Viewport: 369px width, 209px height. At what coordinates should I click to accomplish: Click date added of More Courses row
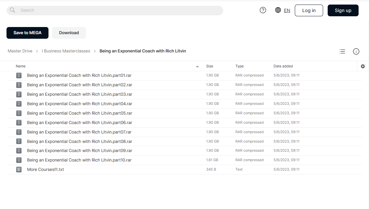[286, 169]
